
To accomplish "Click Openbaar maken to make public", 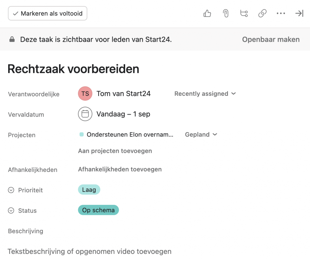I will tap(271, 39).
